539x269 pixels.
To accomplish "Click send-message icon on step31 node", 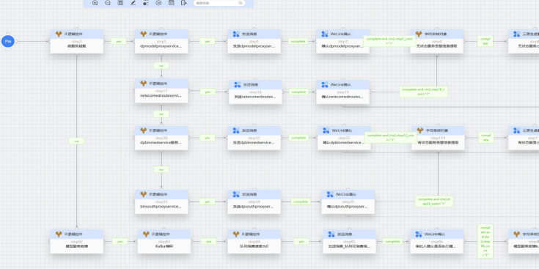I will pyautogui.click(x=236, y=130).
